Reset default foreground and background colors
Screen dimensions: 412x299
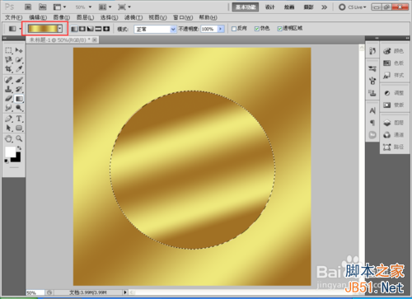tap(7, 161)
